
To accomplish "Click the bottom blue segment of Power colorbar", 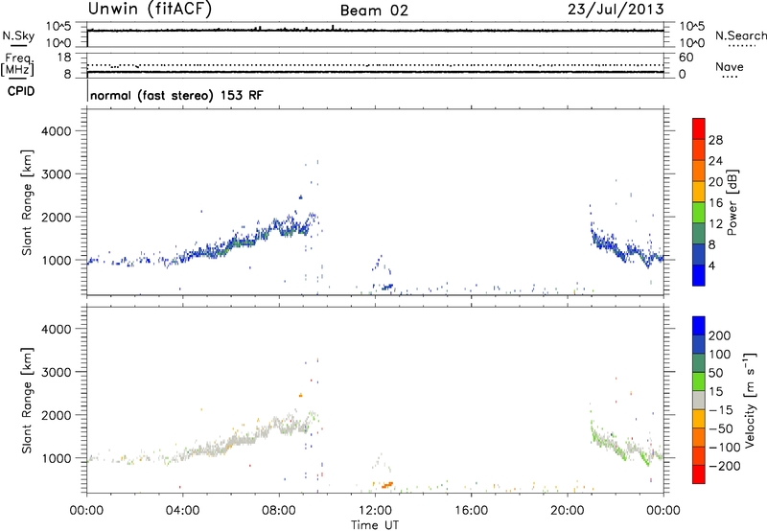I will click(x=699, y=275).
